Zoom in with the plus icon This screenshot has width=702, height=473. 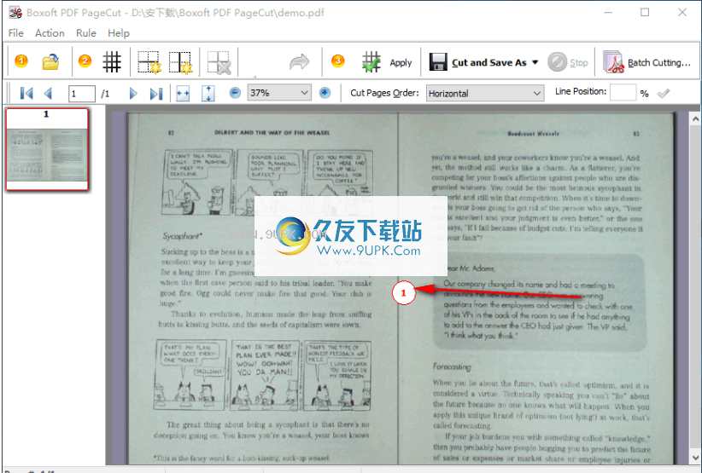[x=325, y=93]
